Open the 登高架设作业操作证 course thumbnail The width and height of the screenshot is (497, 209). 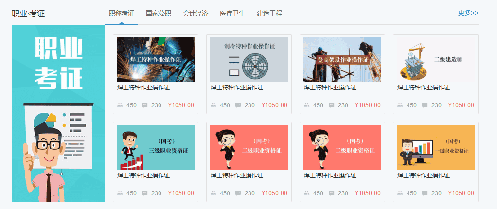point(342,59)
